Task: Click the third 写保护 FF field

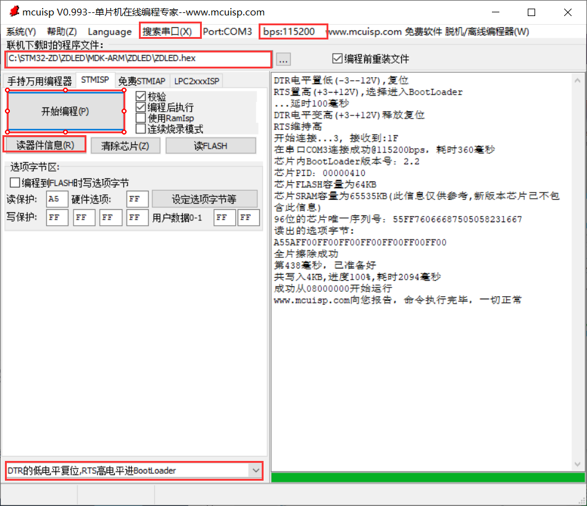Action: [111, 217]
